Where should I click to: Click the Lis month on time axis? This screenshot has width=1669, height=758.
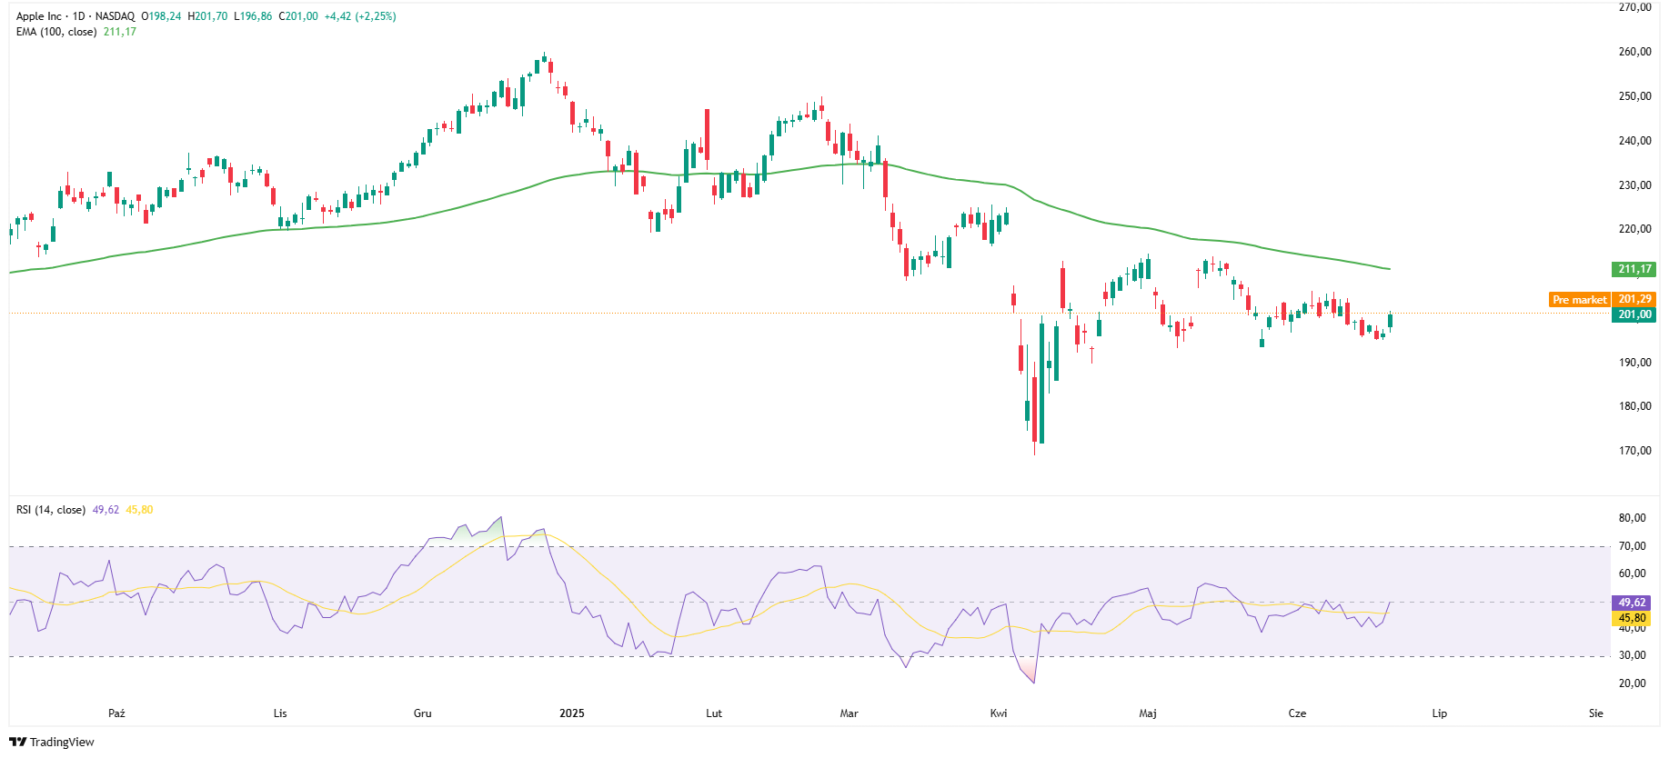tap(280, 713)
